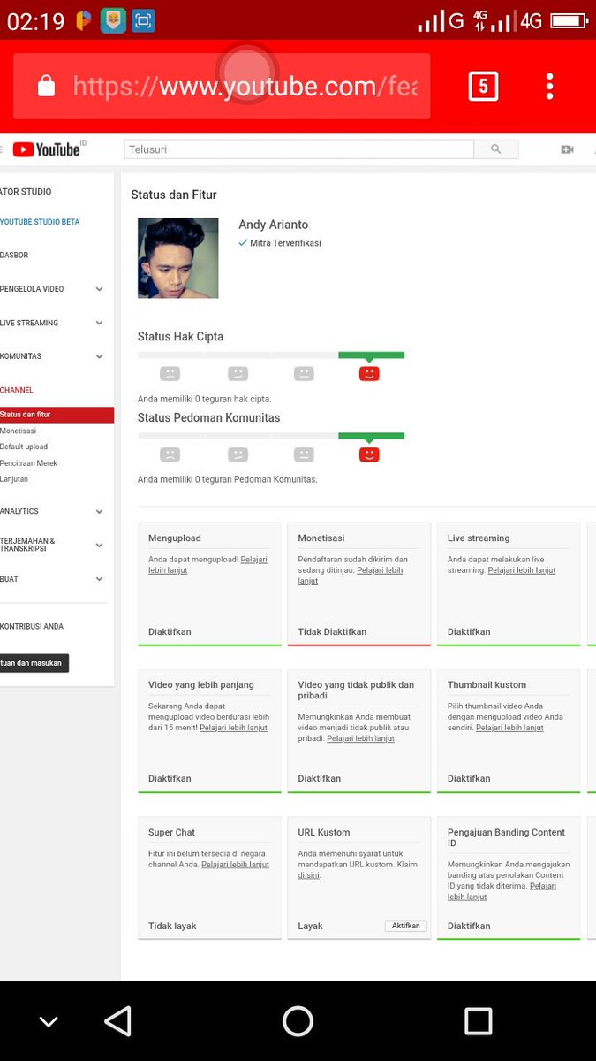
Task: Click the Andy Arianto channel name
Action: point(274,225)
